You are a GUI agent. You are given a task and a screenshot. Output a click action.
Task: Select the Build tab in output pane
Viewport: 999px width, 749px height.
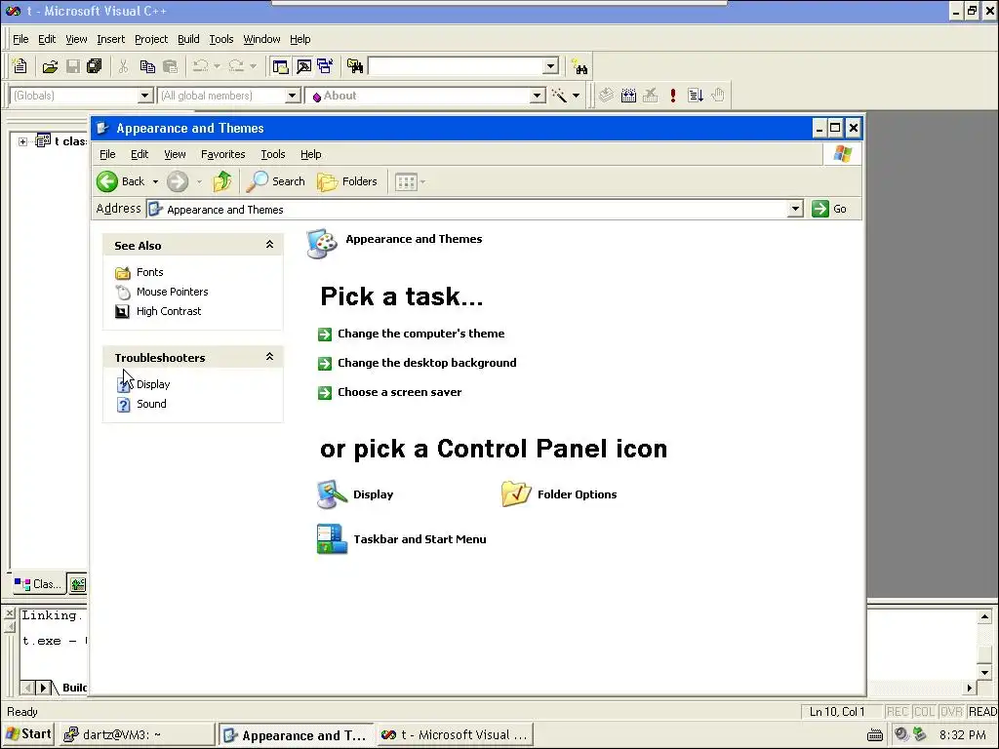[74, 688]
